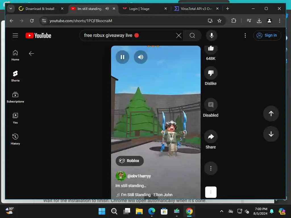Screen dimensions: 291x218
Task: Open the disabled comments button
Action: (x=211, y=105)
